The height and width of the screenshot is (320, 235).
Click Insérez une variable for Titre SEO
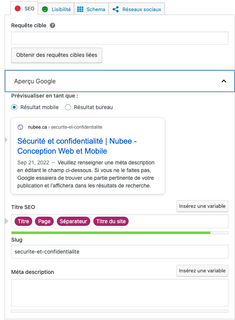[x=202, y=206]
